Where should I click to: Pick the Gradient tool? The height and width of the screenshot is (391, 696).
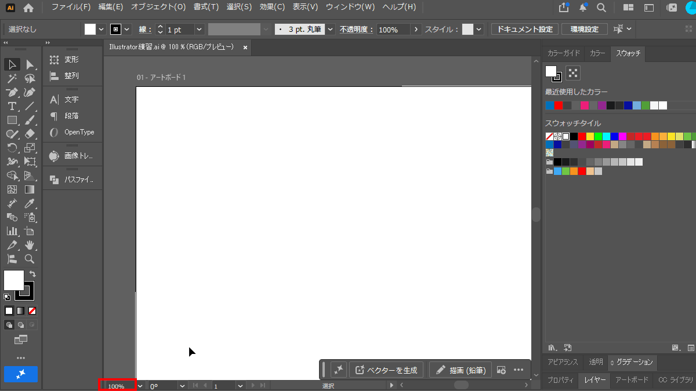click(x=30, y=189)
